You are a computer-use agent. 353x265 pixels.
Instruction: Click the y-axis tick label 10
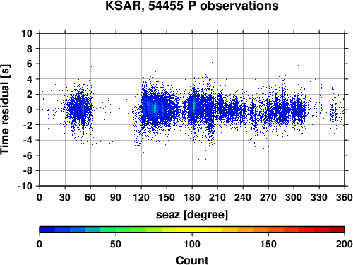pyautogui.click(x=27, y=33)
